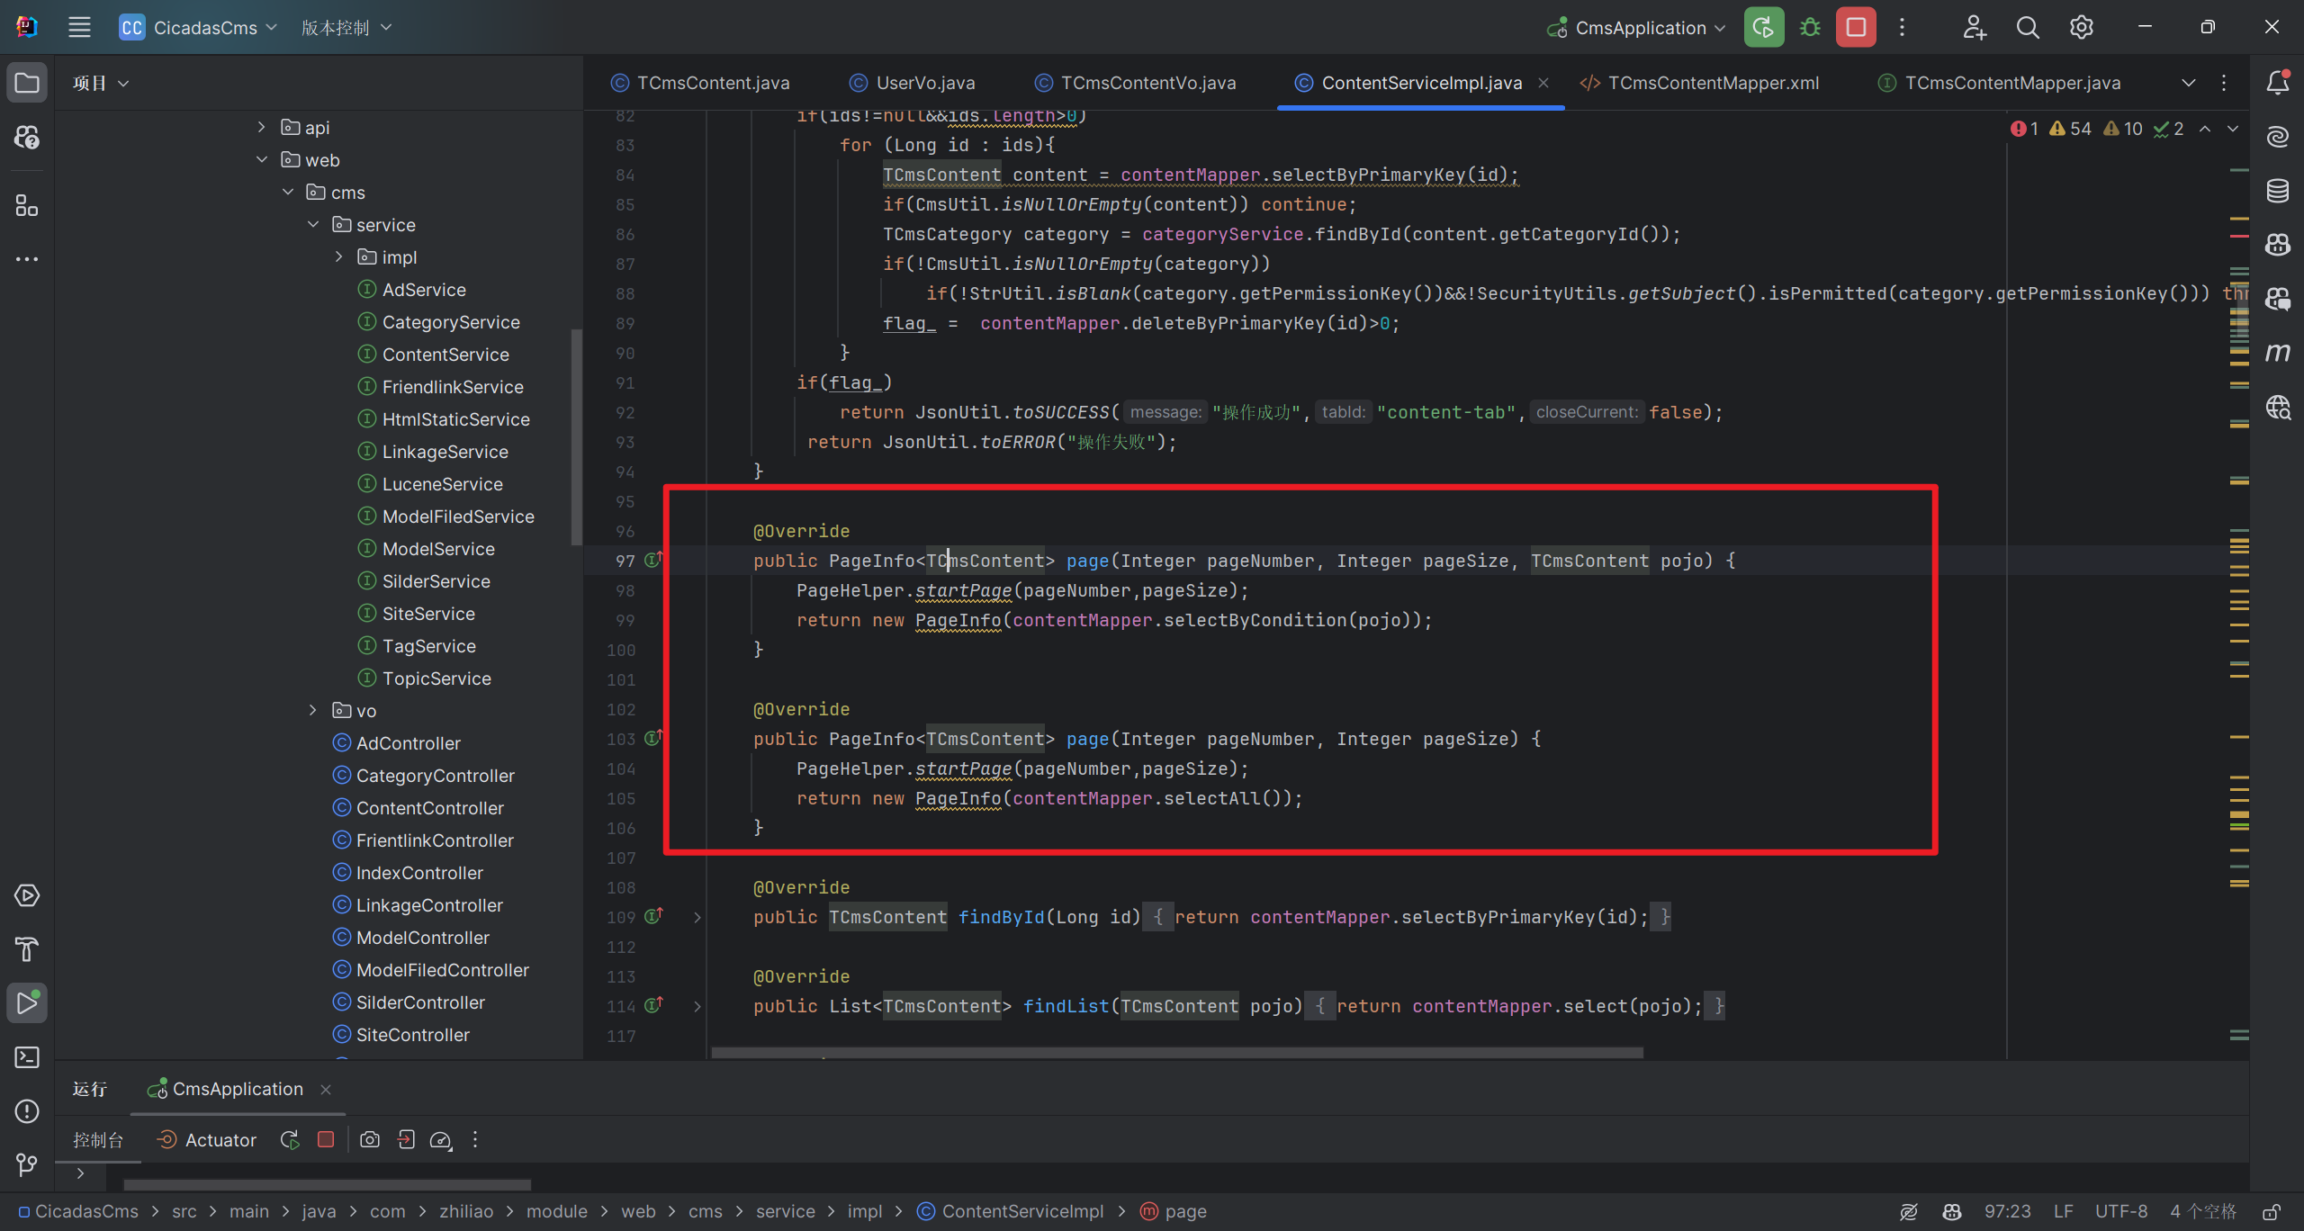The width and height of the screenshot is (2304, 1231).
Task: Select the 控制台 console tab
Action: [x=98, y=1140]
